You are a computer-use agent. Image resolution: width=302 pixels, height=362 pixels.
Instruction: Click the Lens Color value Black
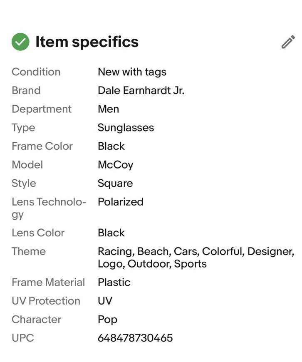pyautogui.click(x=111, y=233)
